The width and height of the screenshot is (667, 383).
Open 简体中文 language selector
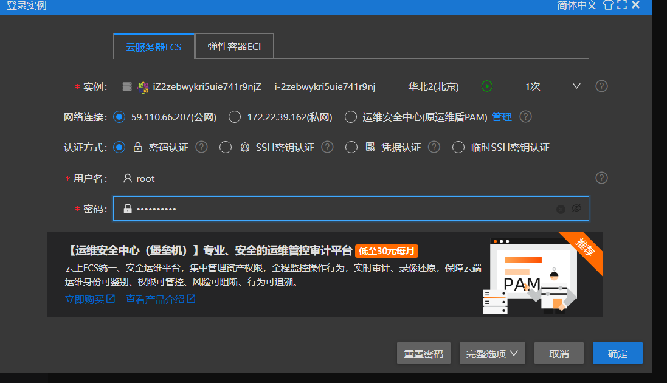[576, 5]
